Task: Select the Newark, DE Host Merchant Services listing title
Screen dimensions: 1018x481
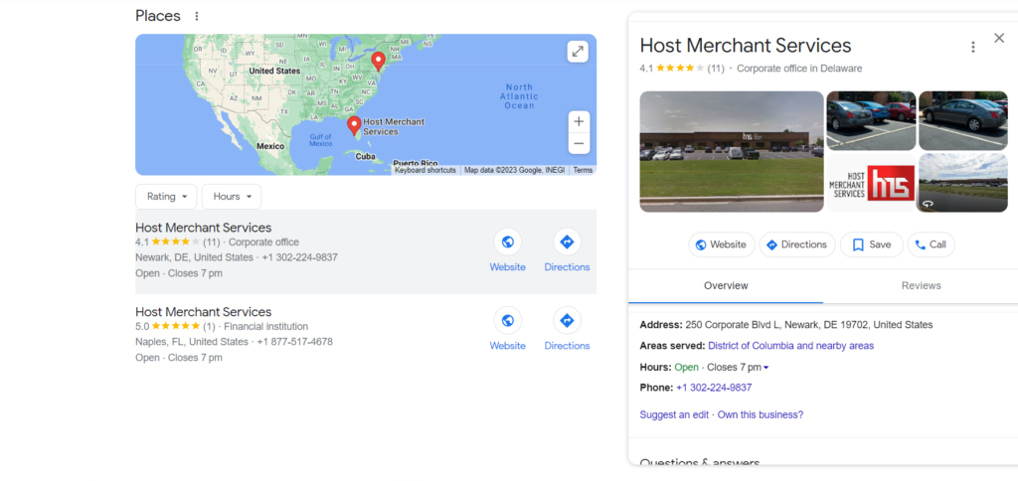Action: (x=203, y=228)
